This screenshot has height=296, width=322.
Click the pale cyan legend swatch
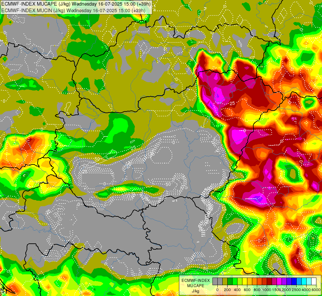[309, 281]
